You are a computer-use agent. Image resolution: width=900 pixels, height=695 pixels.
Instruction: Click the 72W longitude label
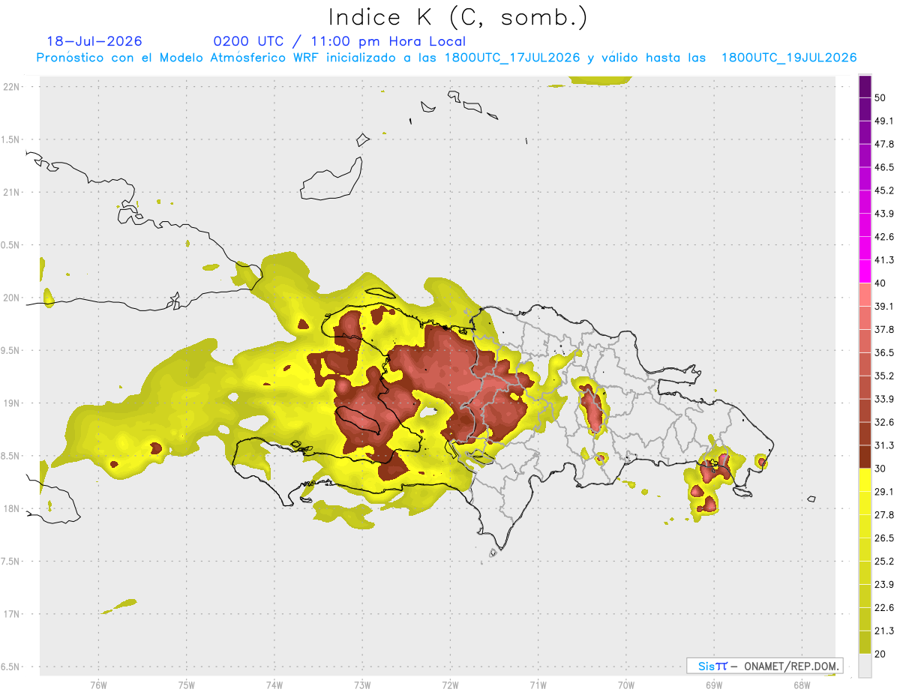[x=450, y=685]
